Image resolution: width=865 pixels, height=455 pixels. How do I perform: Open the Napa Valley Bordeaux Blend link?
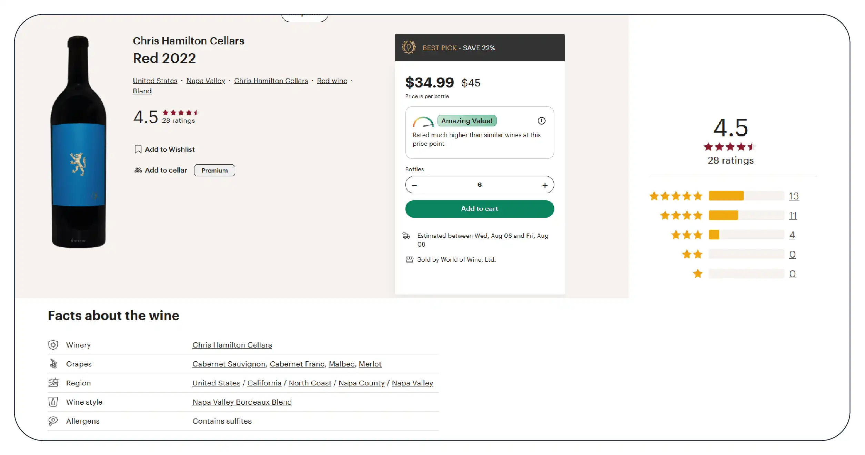pos(242,402)
